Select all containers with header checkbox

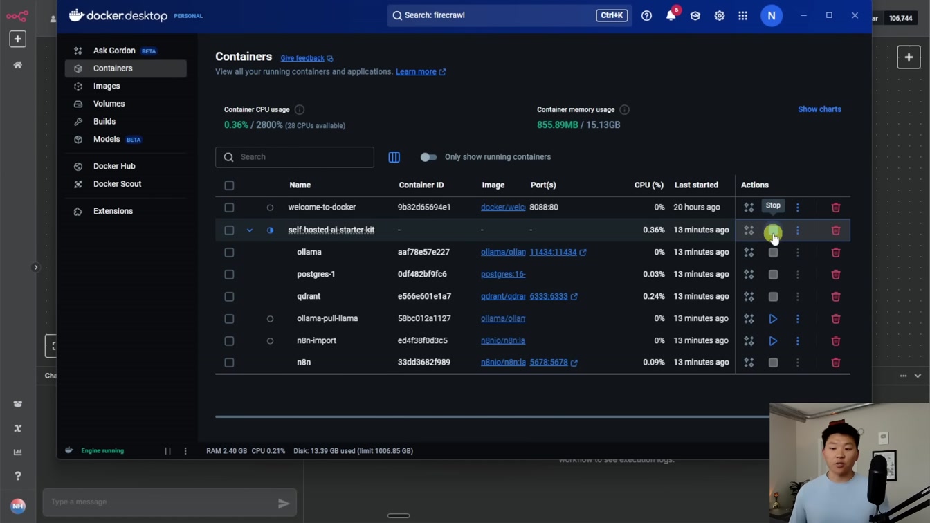point(229,185)
